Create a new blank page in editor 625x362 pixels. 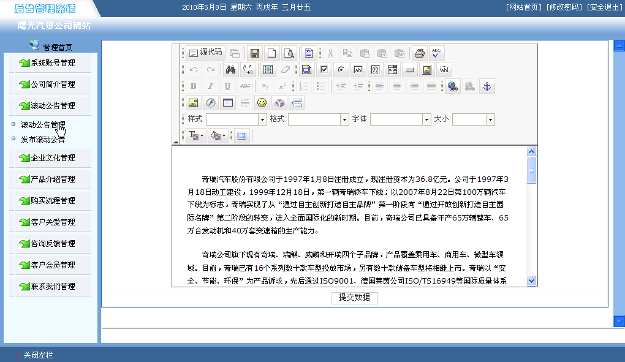(x=271, y=53)
